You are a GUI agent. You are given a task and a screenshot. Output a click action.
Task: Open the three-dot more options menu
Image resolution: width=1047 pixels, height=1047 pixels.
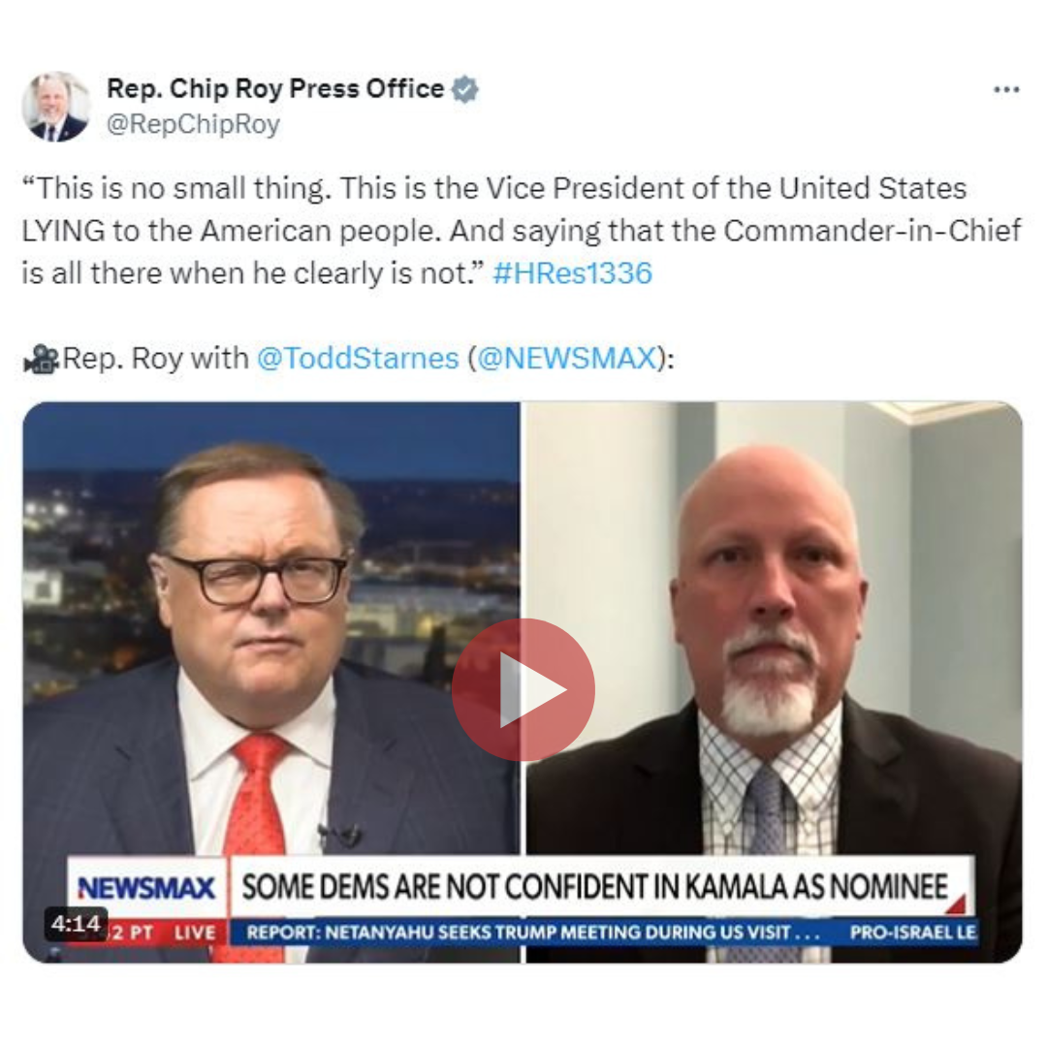pyautogui.click(x=1005, y=89)
